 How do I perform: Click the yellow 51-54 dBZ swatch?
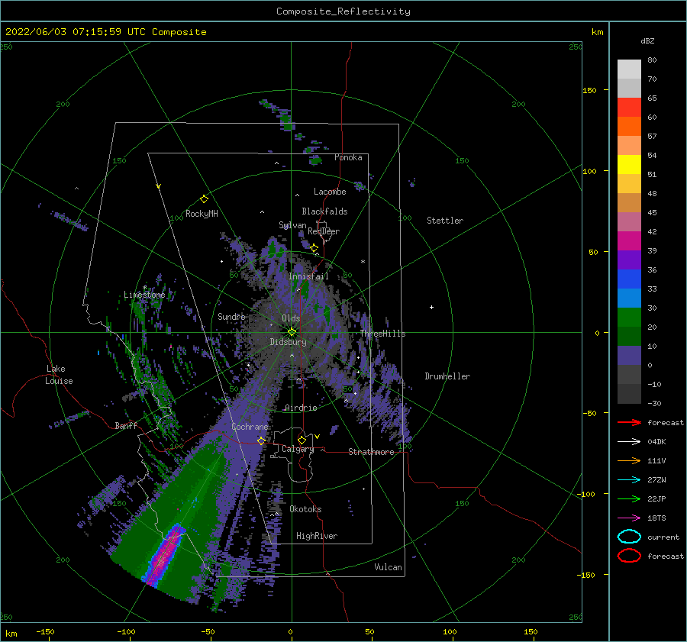coord(629,164)
